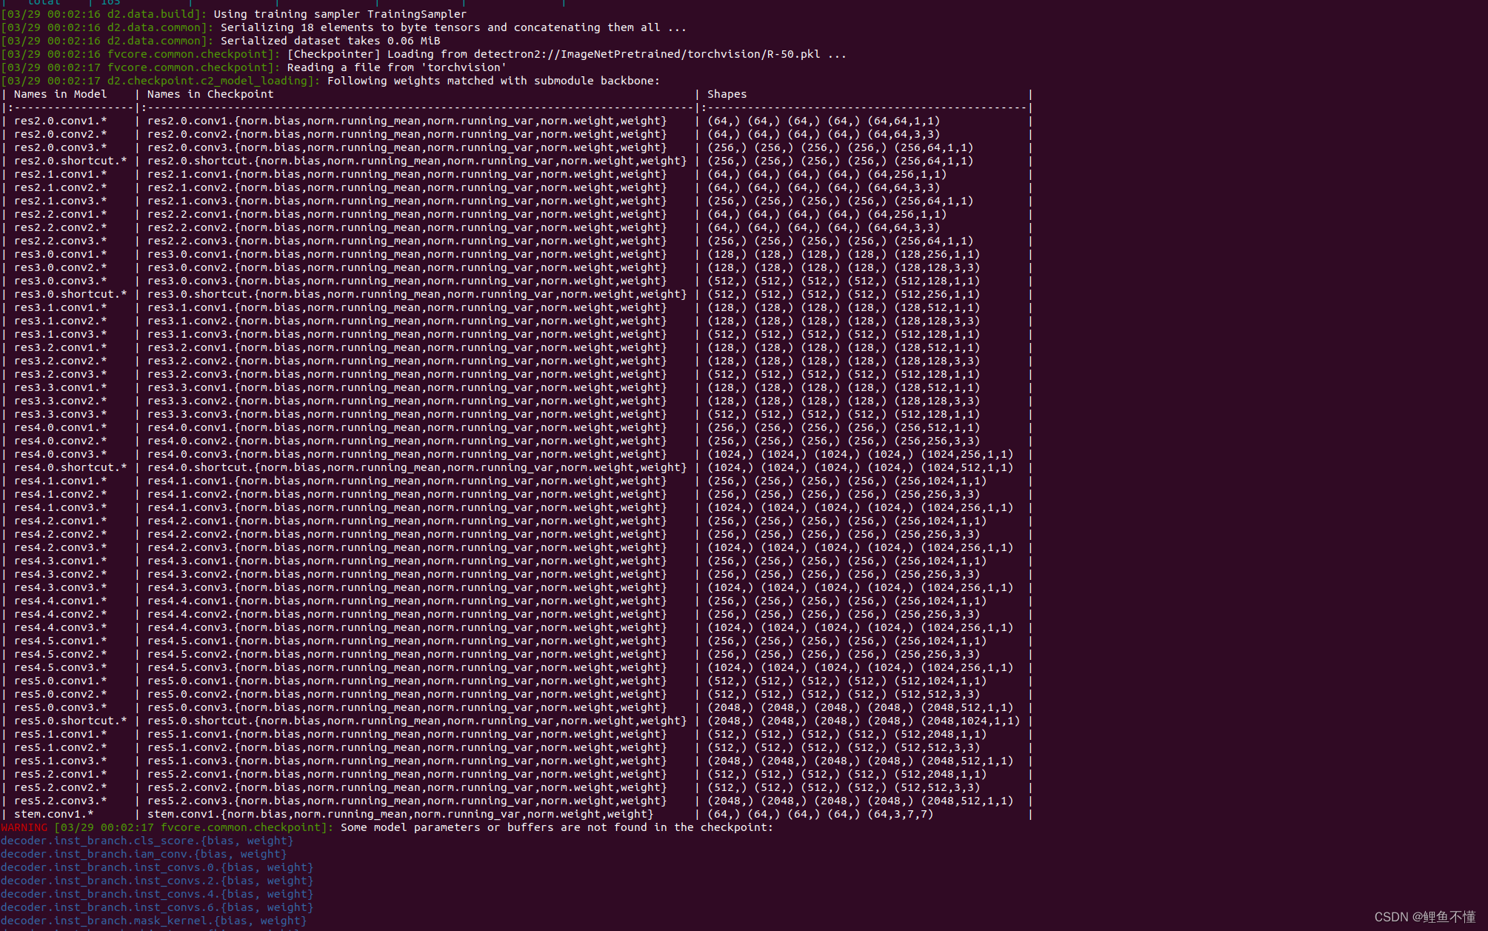Screen dimensions: 1488x931
Task: Click 'res5.0.shortcut.*' in model names column
Action: point(70,721)
